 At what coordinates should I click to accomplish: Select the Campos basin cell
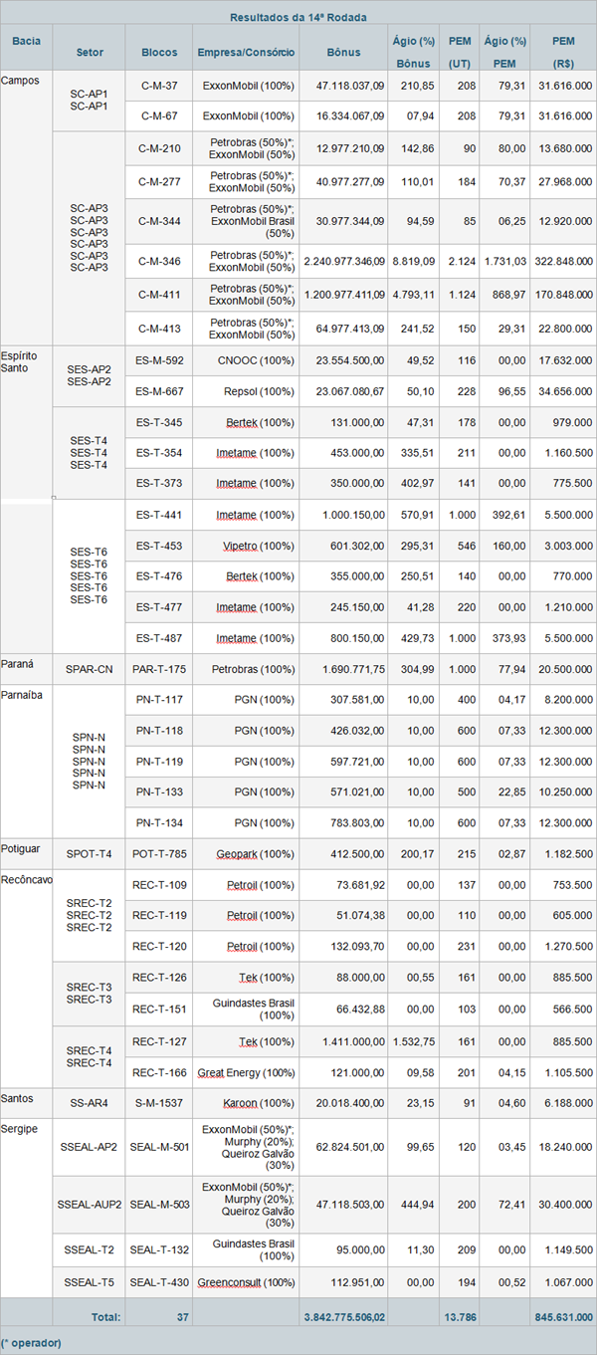(x=20, y=80)
